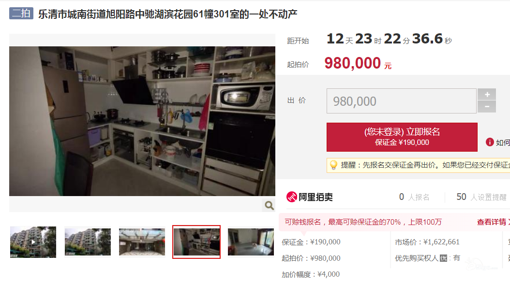Image resolution: width=510 pixels, height=283 pixels.
Task: Click the 立即报名 register button
Action: pyautogui.click(x=402, y=137)
